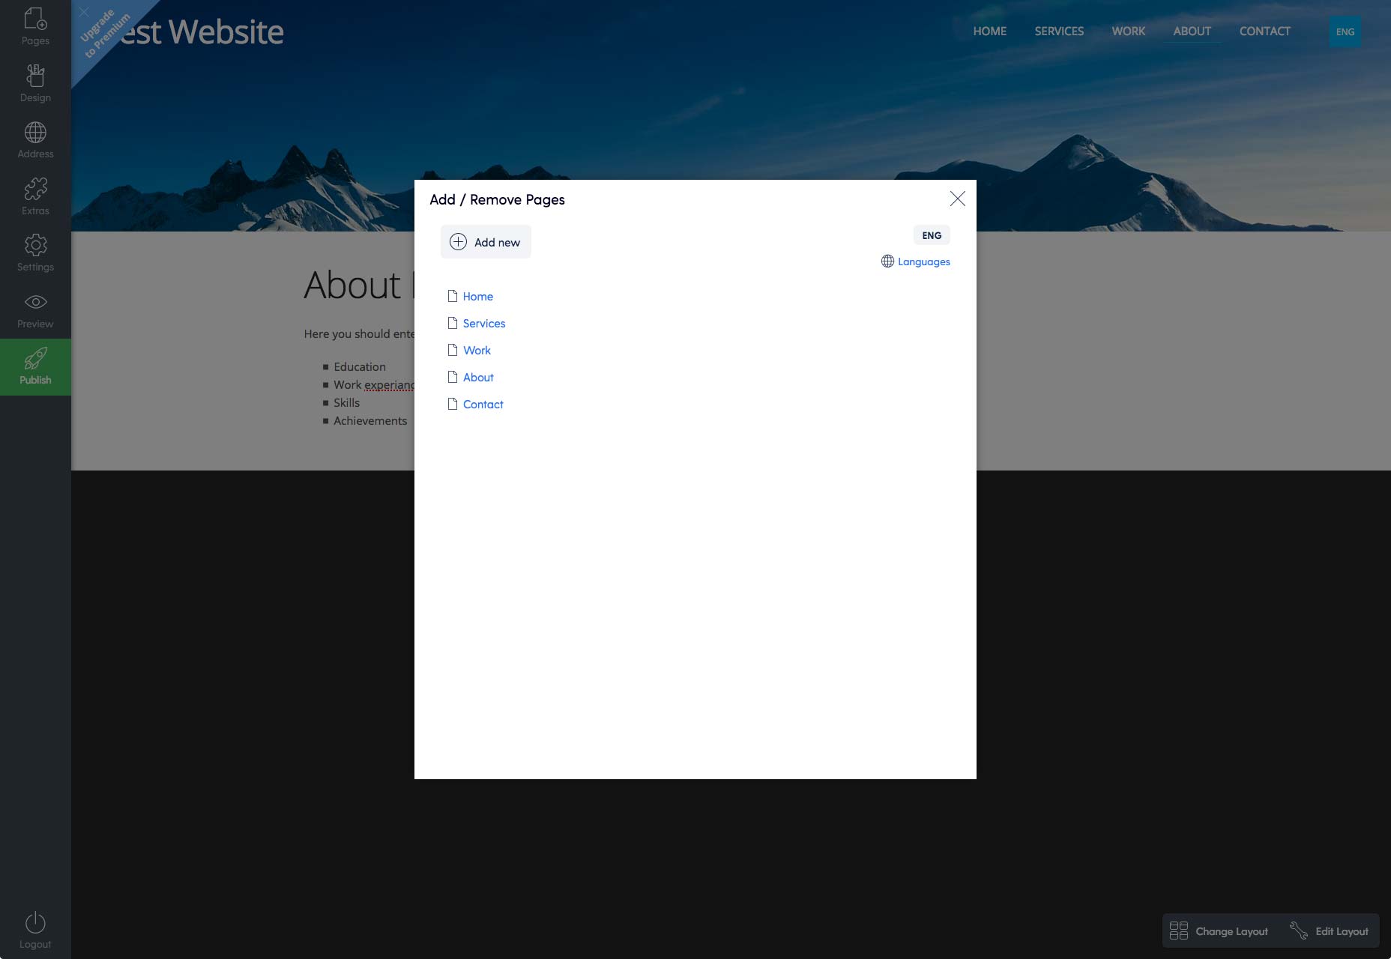Click the page icon next to Work
1391x959 pixels.
pos(452,350)
